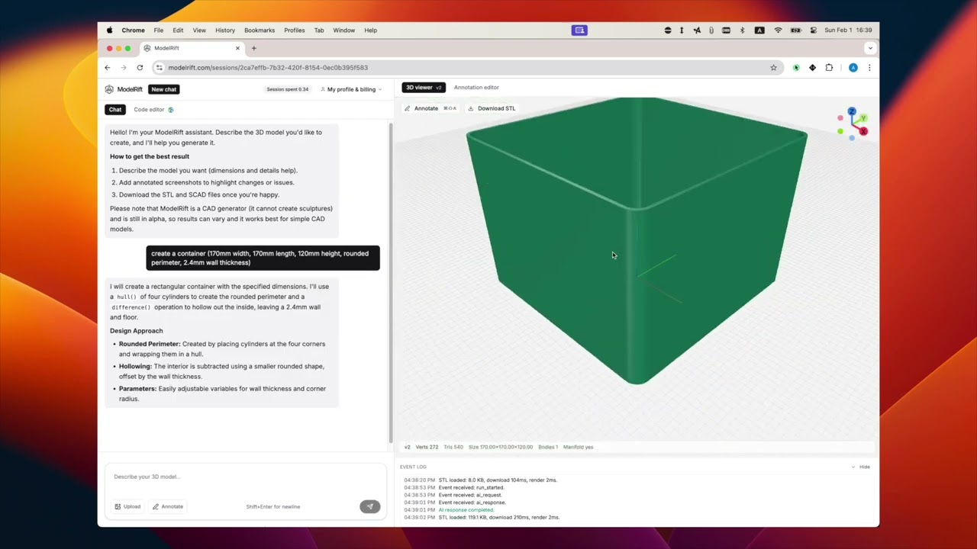Open the Bookmarks menu
The width and height of the screenshot is (977, 549).
coord(260,30)
